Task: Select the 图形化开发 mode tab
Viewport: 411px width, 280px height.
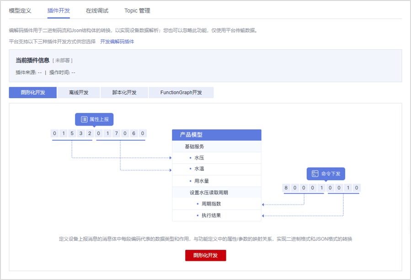Action: coord(33,93)
